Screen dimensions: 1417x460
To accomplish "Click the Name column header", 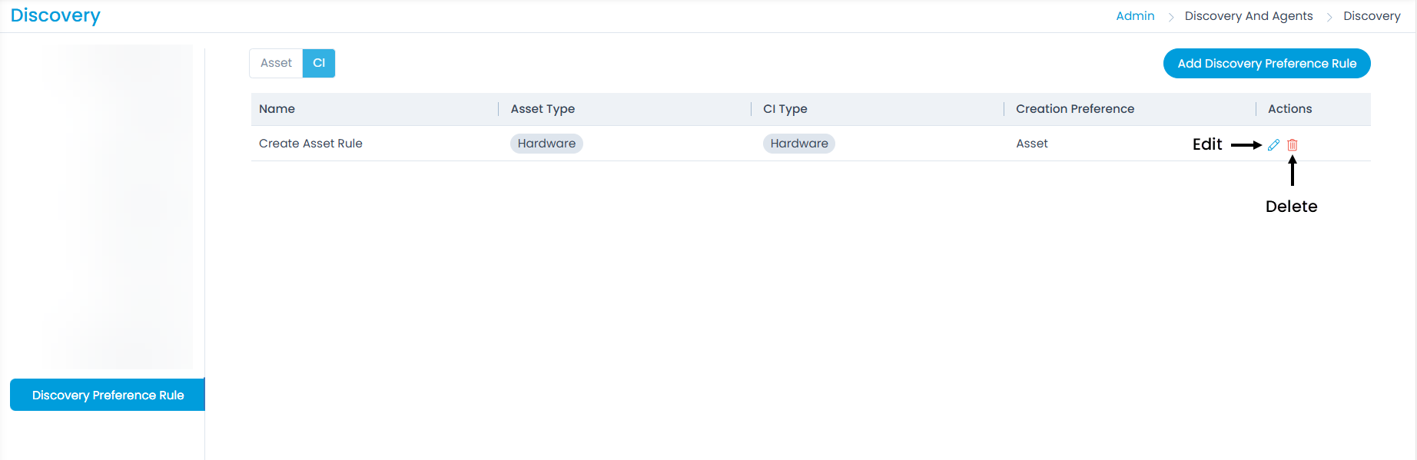I will pyautogui.click(x=277, y=109).
